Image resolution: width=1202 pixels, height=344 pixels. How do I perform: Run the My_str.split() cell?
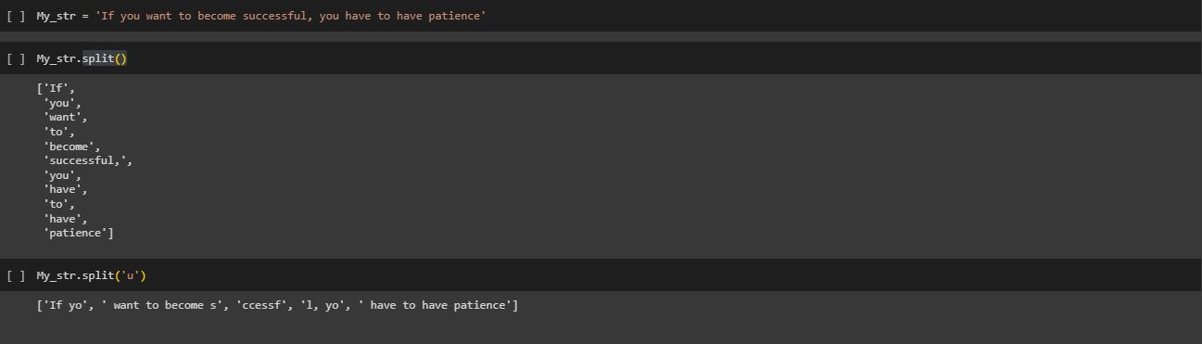[16, 58]
